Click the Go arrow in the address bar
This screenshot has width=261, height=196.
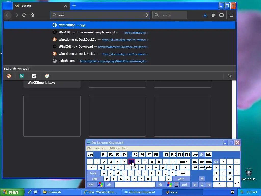tap(146, 15)
